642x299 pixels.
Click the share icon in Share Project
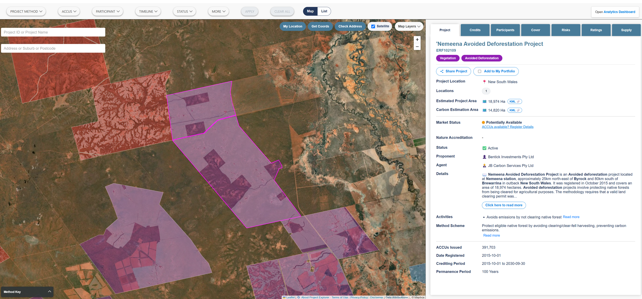pyautogui.click(x=442, y=71)
